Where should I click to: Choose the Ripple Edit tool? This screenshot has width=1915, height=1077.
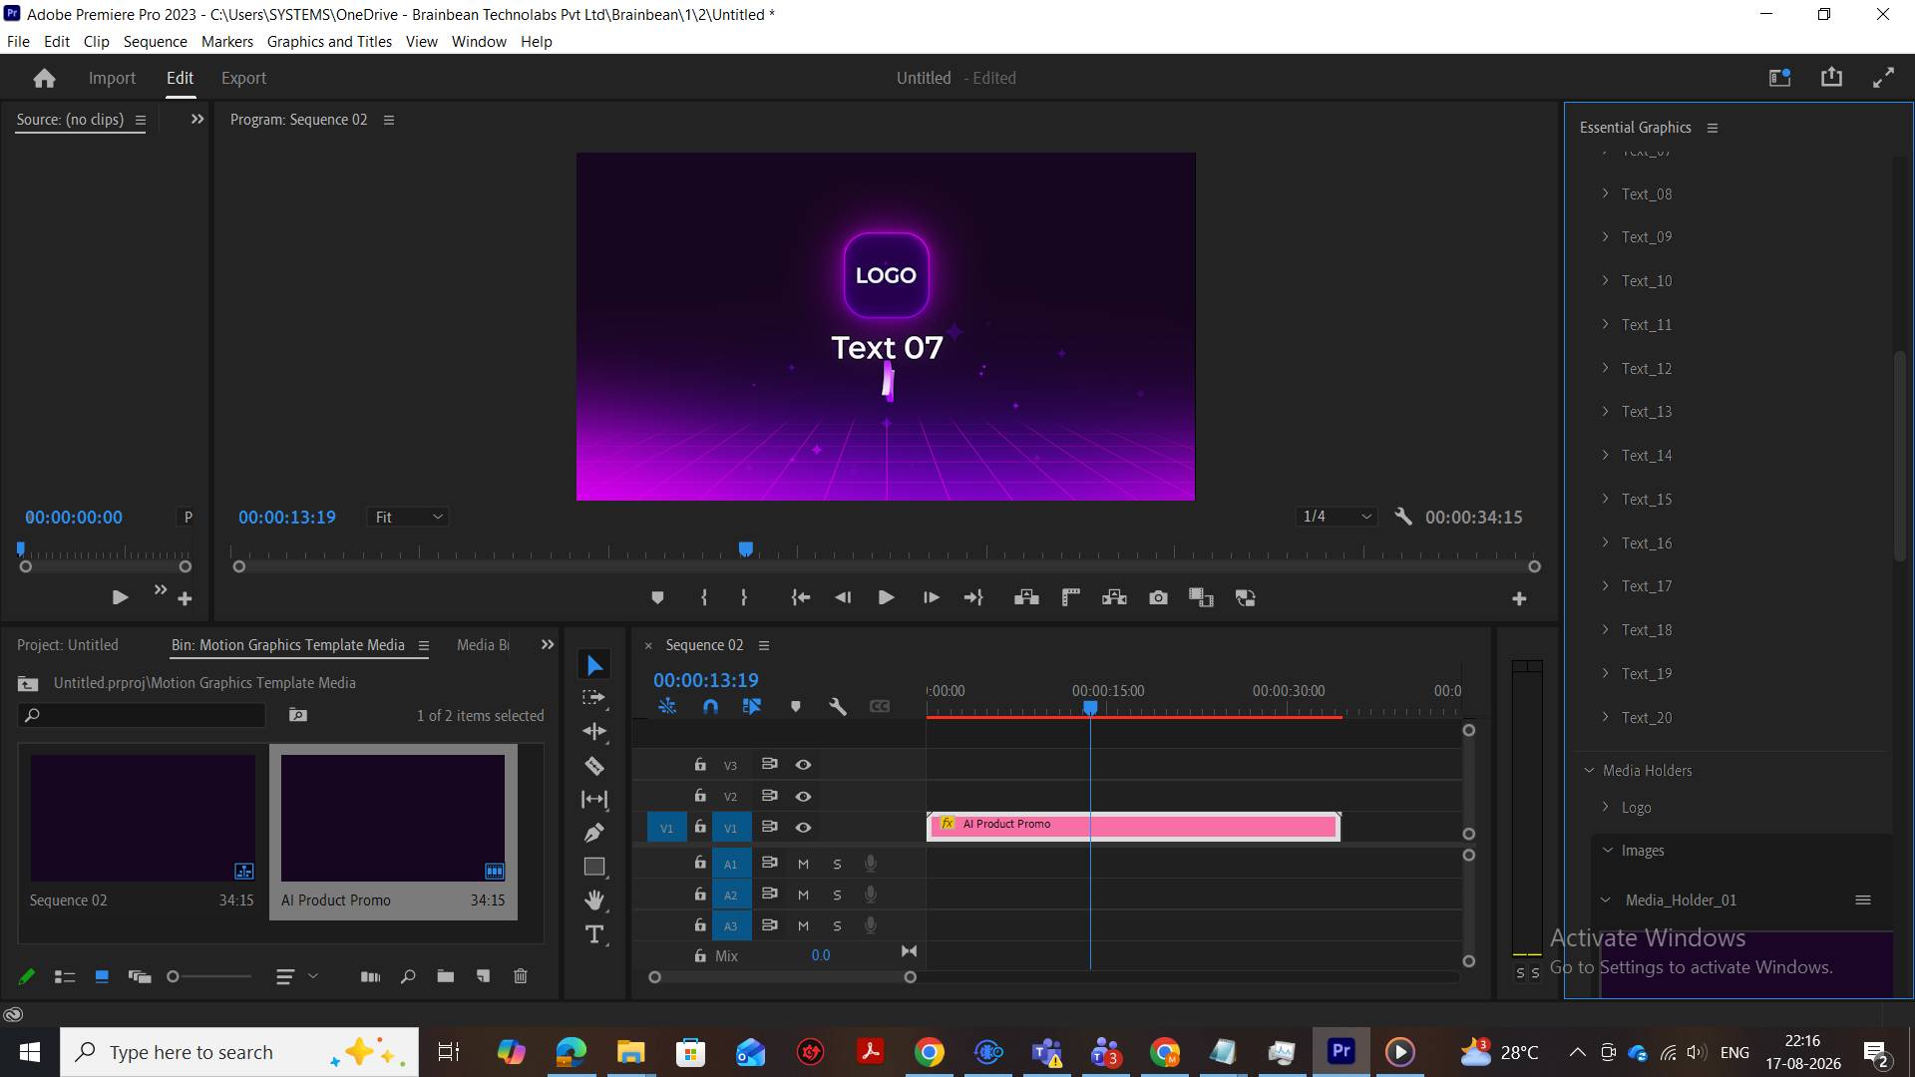coord(594,731)
